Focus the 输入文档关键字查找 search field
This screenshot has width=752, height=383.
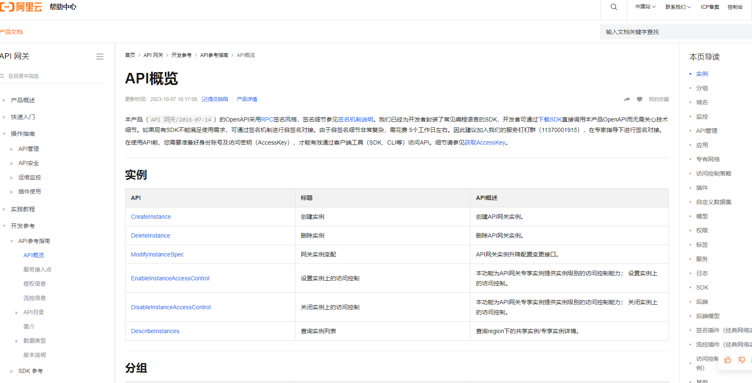point(676,32)
